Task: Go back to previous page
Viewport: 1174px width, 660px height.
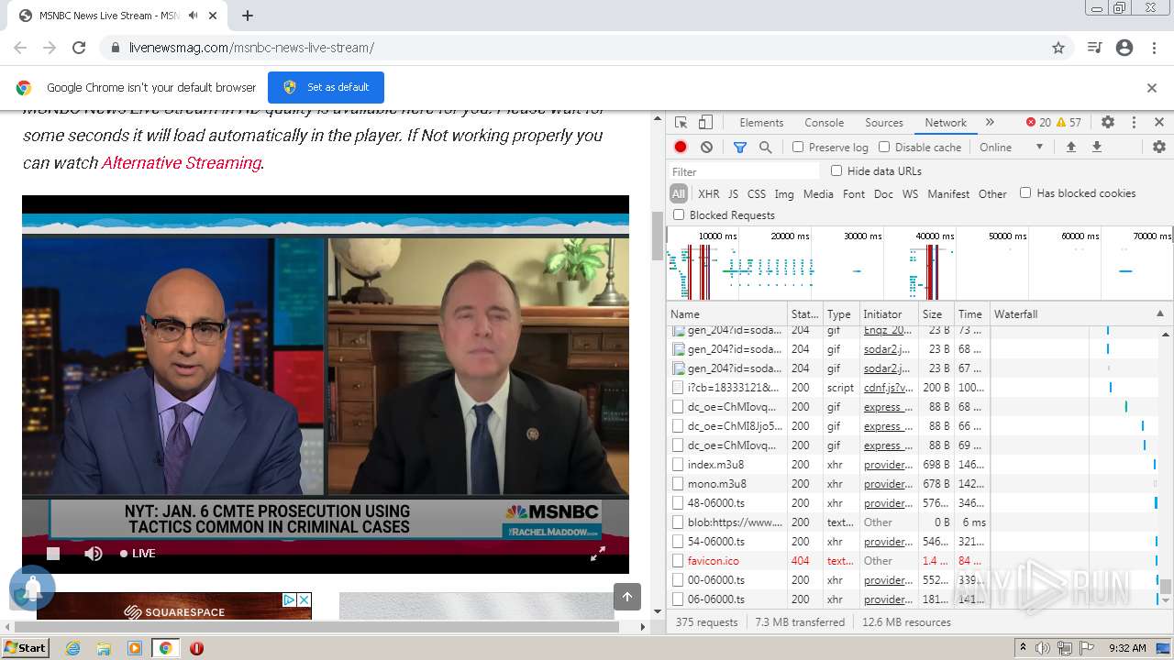Action: pyautogui.click(x=20, y=48)
